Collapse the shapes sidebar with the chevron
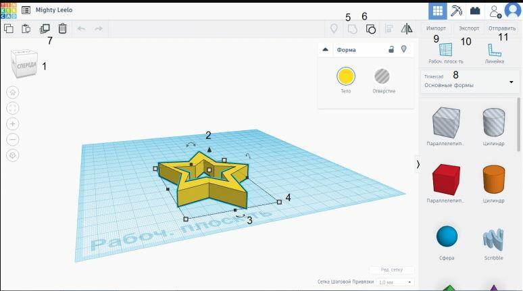523x291 pixels. click(418, 164)
